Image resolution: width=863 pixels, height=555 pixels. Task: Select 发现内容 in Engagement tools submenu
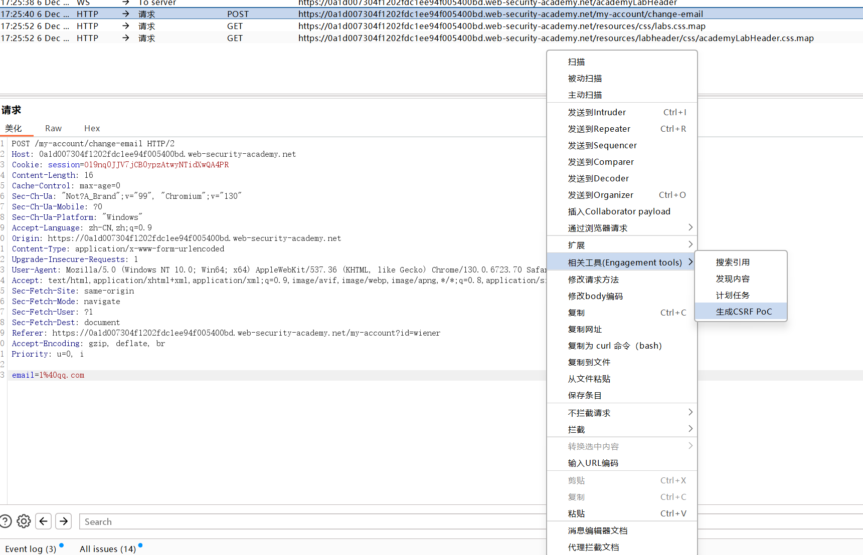[x=732, y=279]
